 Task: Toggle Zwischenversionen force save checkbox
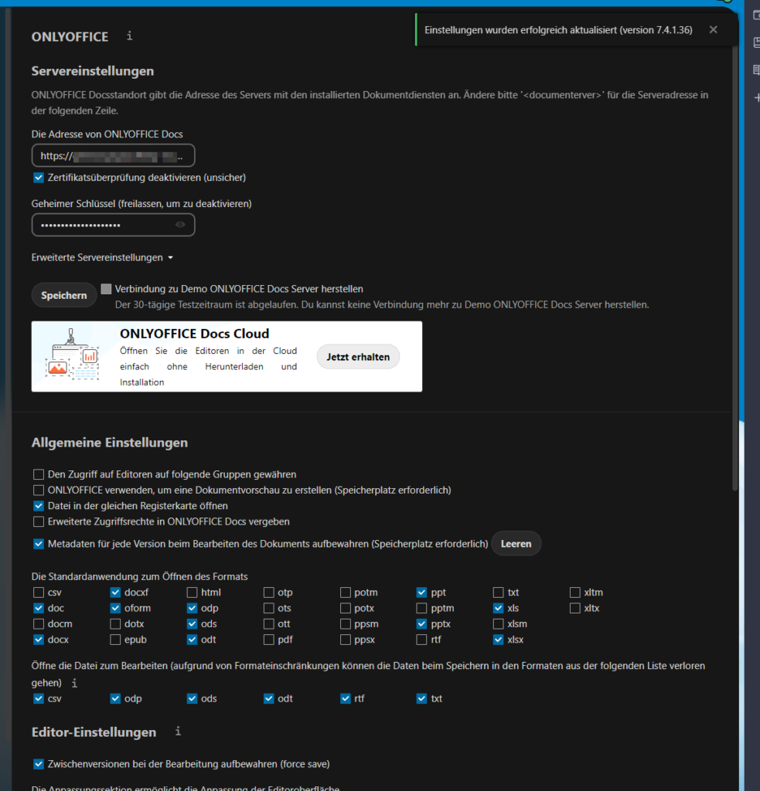point(39,764)
